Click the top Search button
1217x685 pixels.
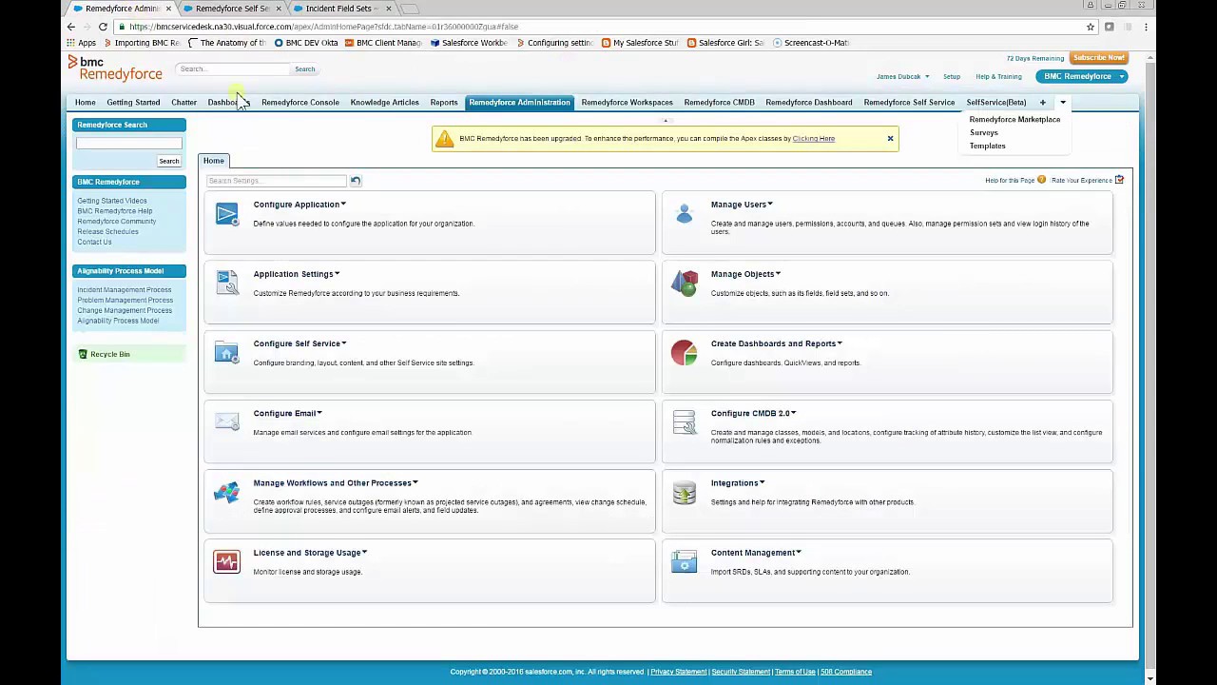click(304, 69)
